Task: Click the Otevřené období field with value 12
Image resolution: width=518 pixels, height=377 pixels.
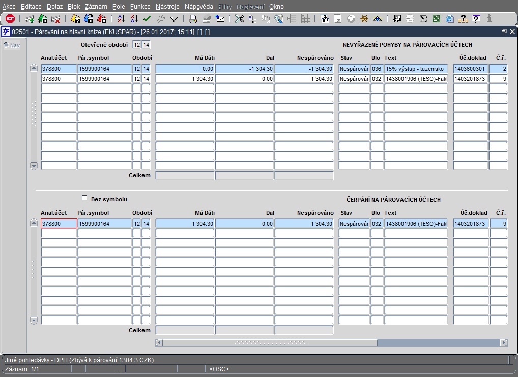Action: 137,45
